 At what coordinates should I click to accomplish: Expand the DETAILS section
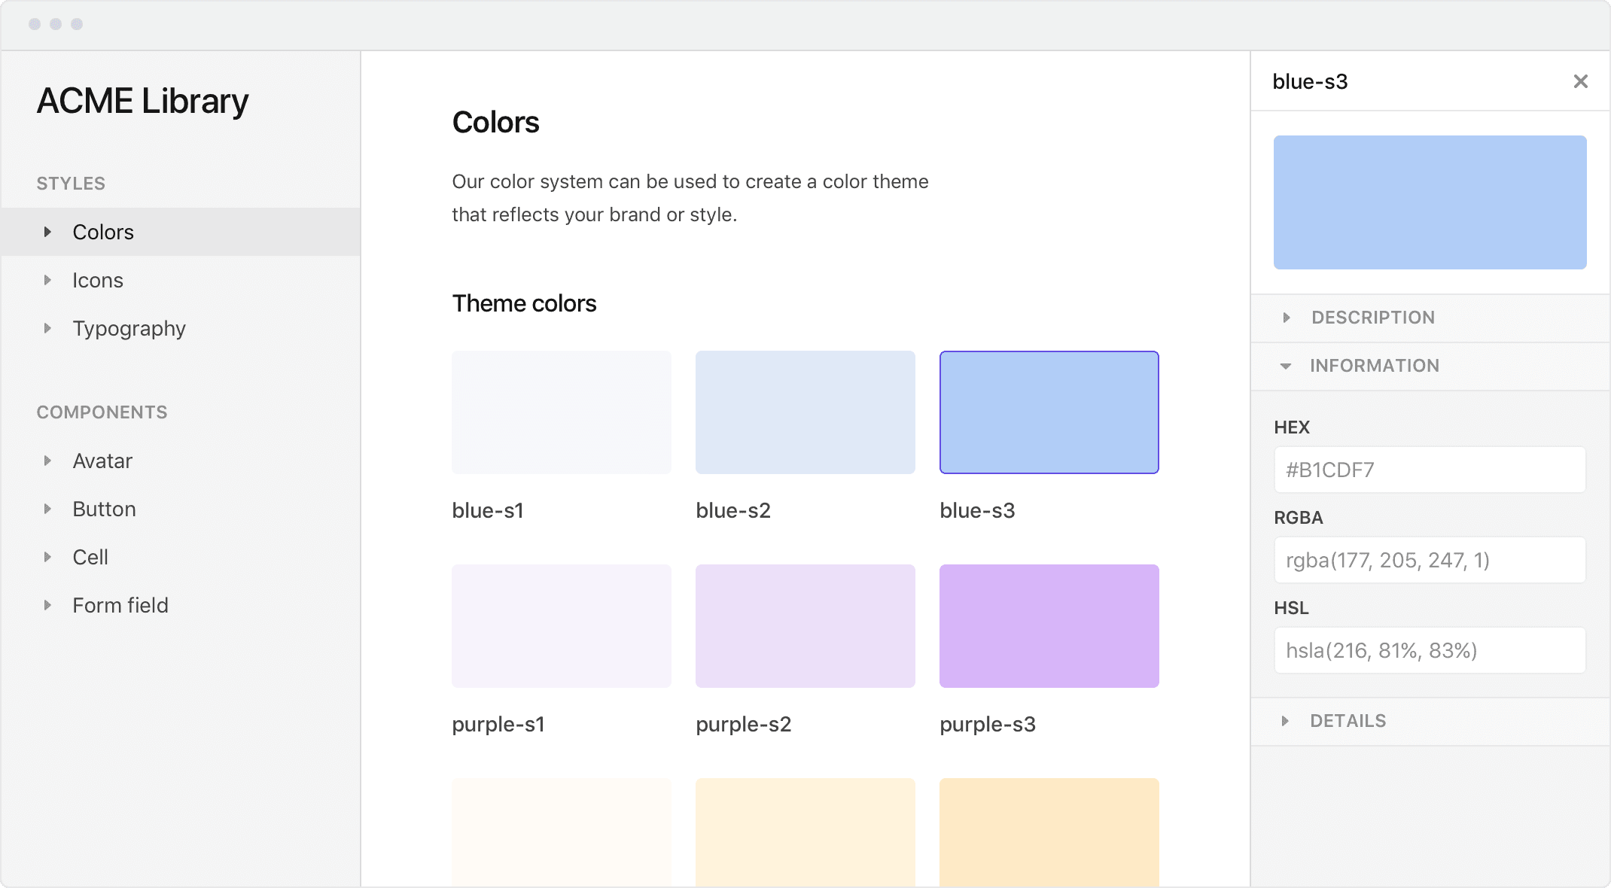click(1285, 721)
